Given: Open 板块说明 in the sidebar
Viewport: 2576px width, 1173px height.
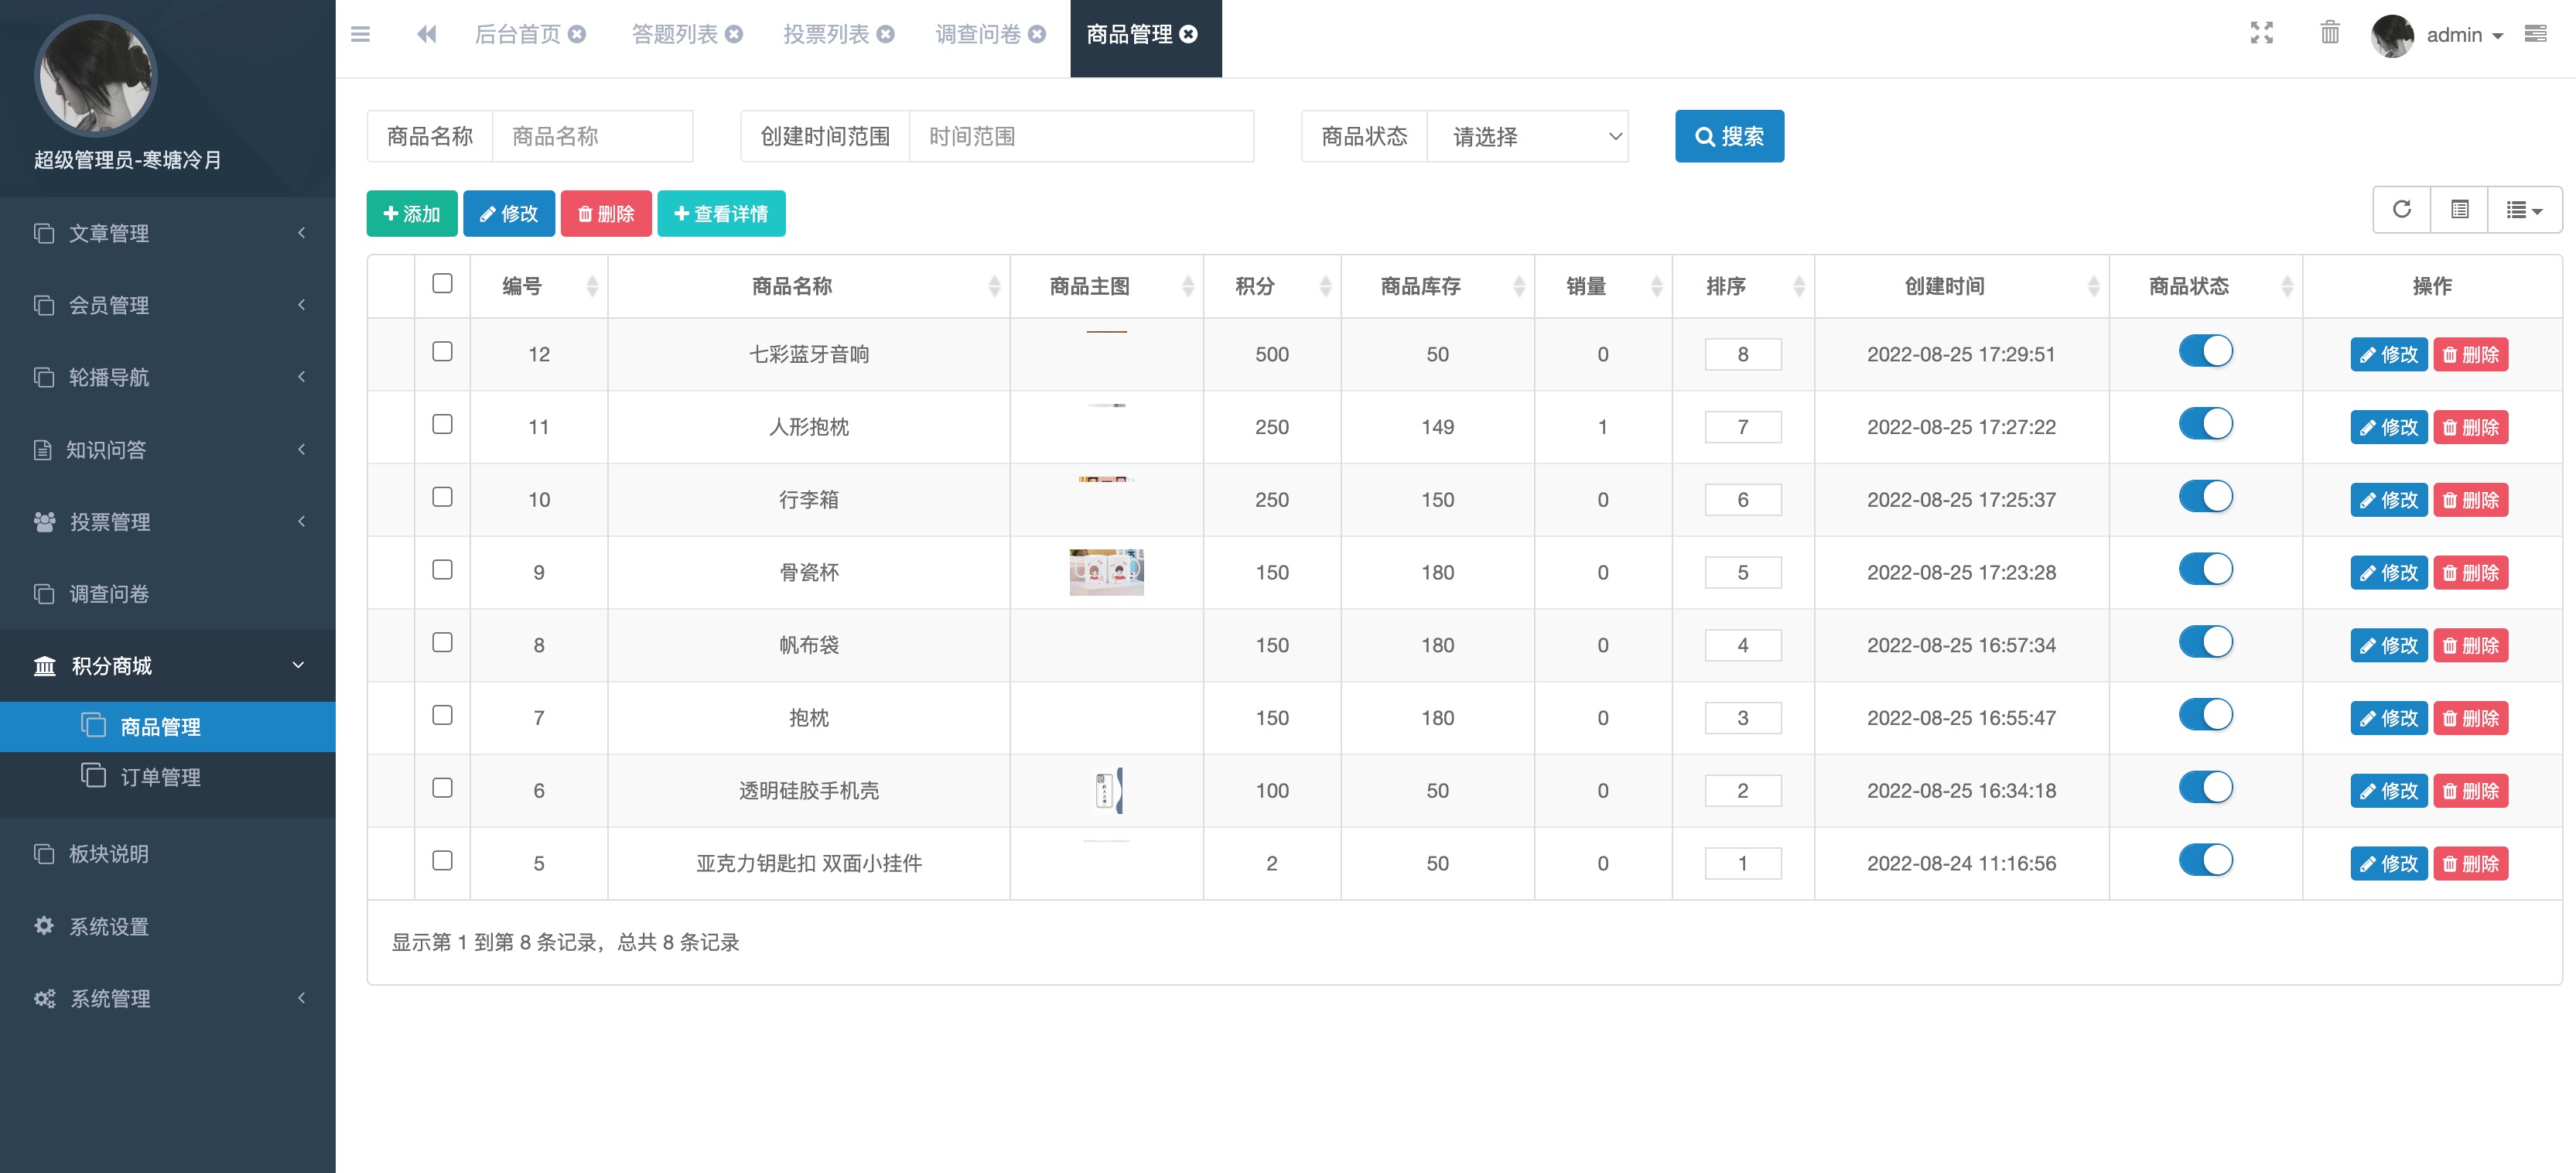Looking at the screenshot, I should coord(168,854).
